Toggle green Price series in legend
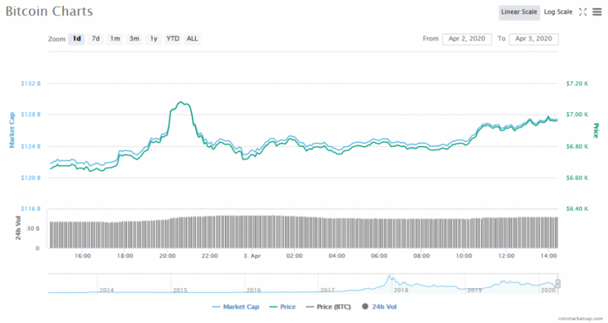The height and width of the screenshot is (323, 608). (x=282, y=307)
